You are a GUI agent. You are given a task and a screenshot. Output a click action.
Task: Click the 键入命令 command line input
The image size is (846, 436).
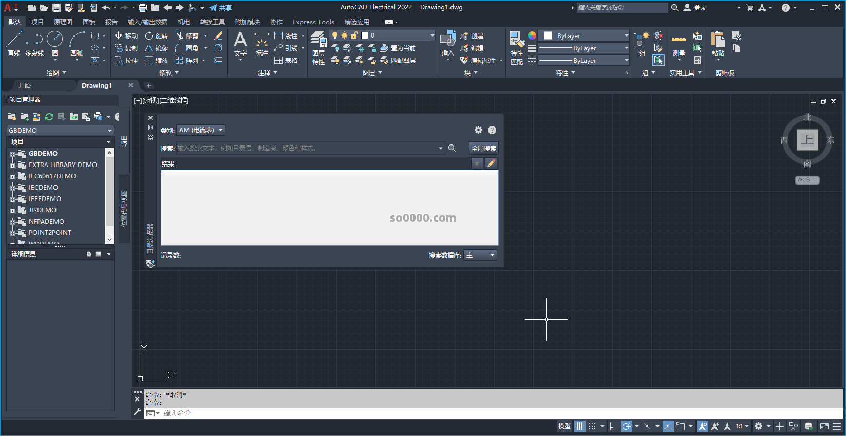[493, 413]
